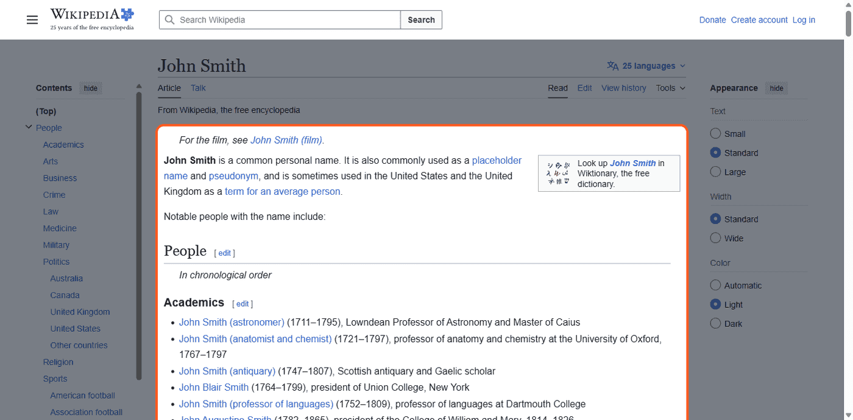Click the language translate icon
This screenshot has height=420, width=853.
[613, 66]
